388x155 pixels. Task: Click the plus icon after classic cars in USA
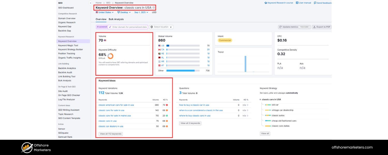154,7
